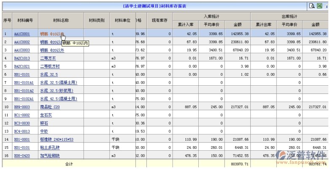Click the 材料类别 column header
Image resolution: width=330 pixels, height=169 pixels.
pos(97,20)
